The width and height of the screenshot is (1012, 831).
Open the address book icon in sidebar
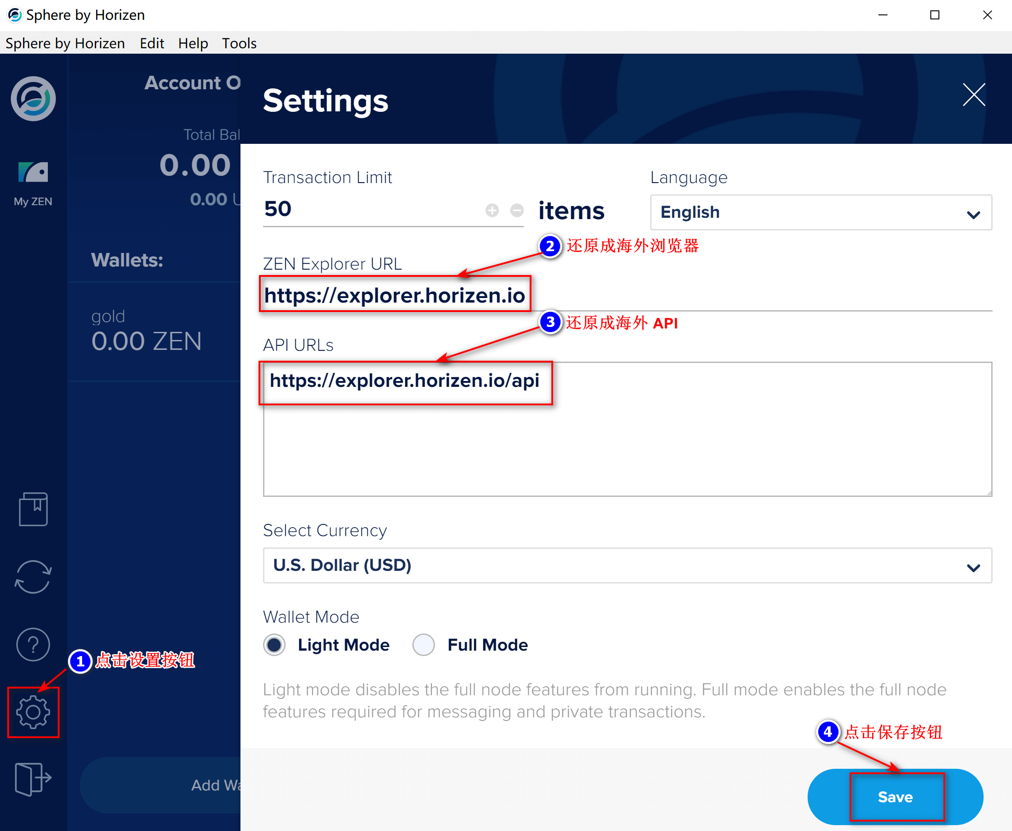(33, 509)
